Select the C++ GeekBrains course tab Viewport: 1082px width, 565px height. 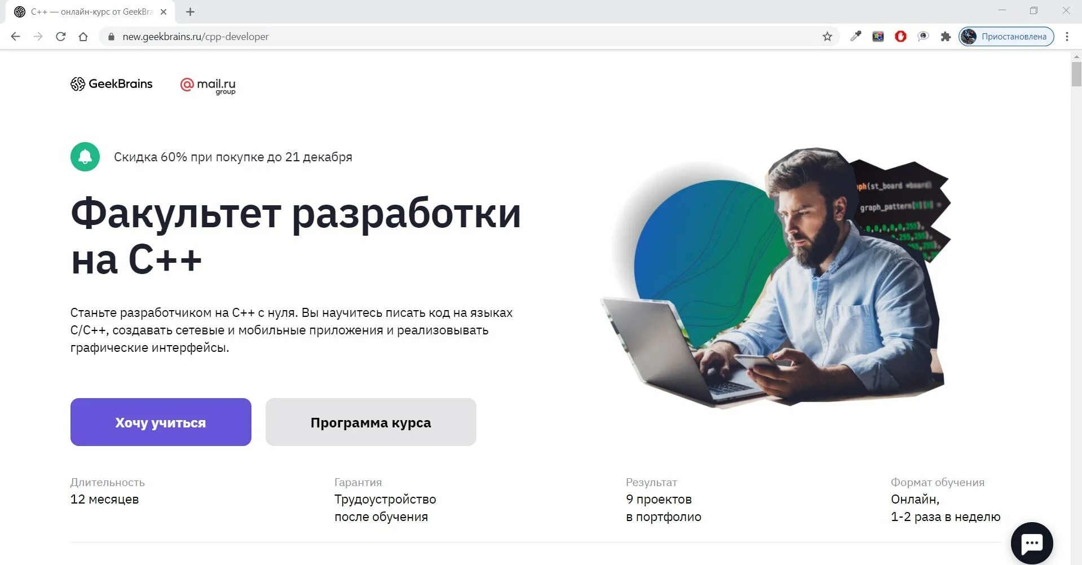[x=90, y=12]
